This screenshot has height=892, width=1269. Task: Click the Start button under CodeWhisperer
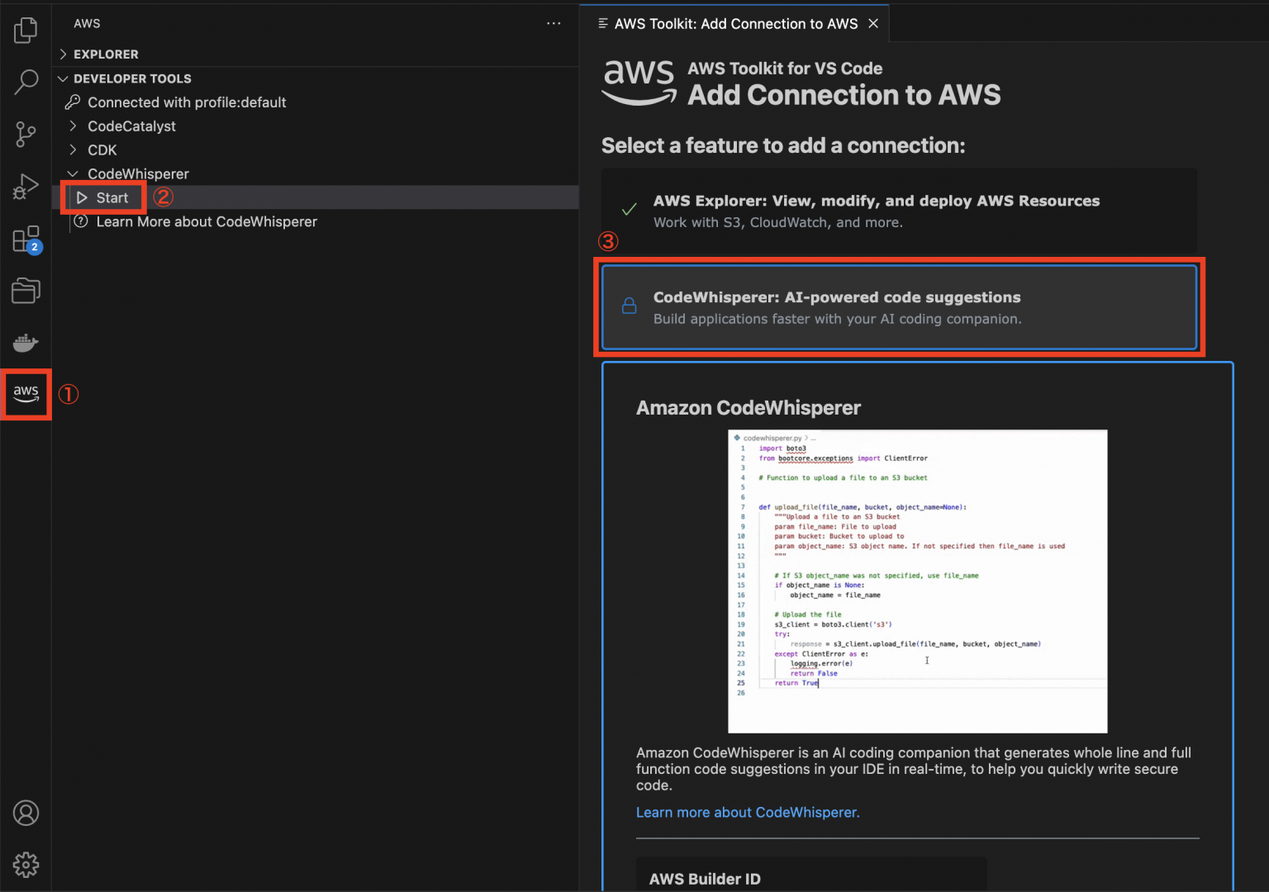(102, 197)
